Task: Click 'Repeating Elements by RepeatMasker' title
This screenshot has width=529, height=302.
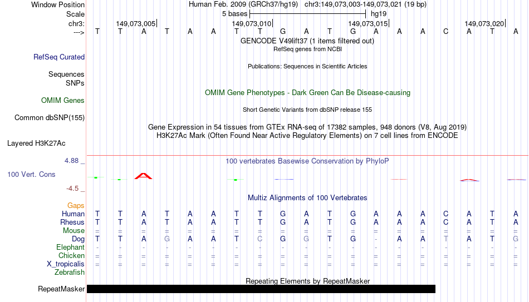Action: pyautogui.click(x=308, y=281)
